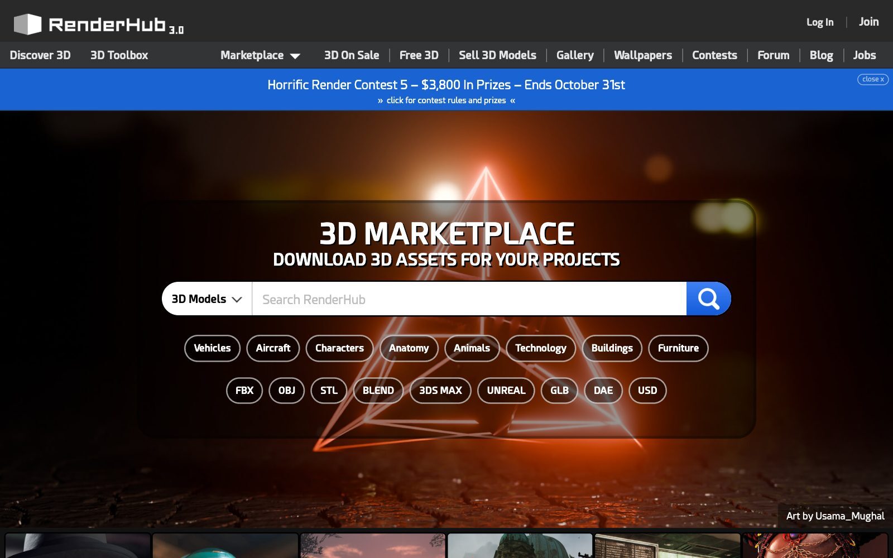Open the Contests page

(x=714, y=55)
